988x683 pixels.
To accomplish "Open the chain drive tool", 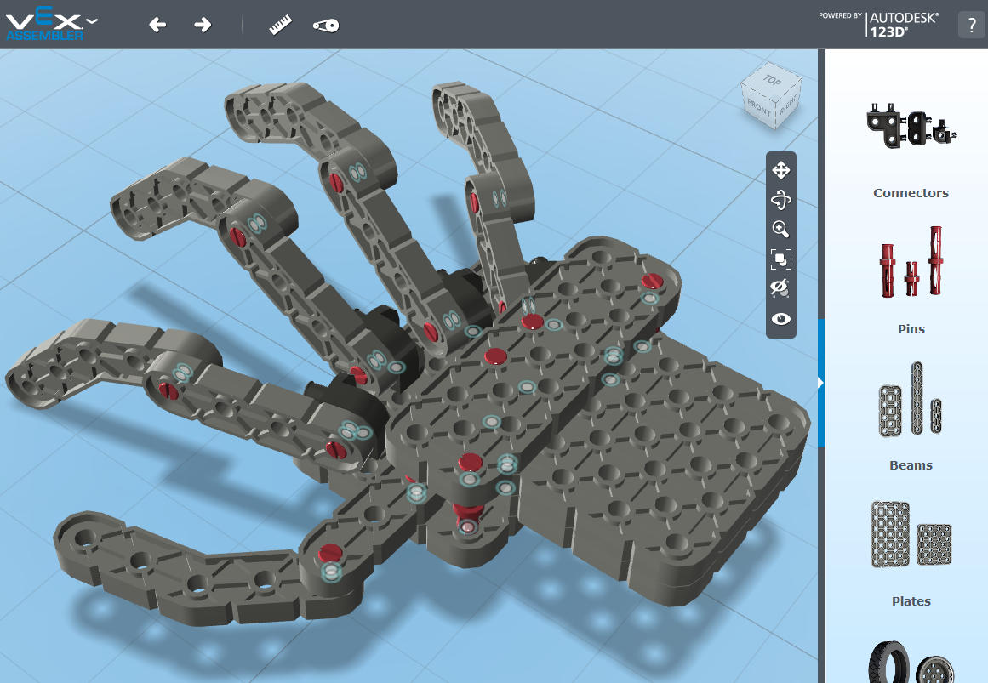I will [326, 26].
